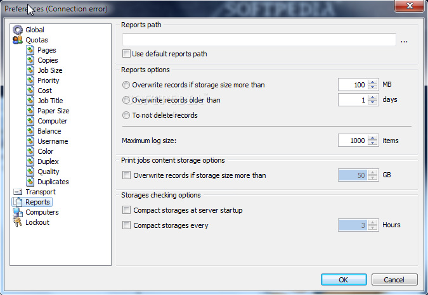The width and height of the screenshot is (428, 295).
Task: Open the Global preferences section
Action: [35, 30]
